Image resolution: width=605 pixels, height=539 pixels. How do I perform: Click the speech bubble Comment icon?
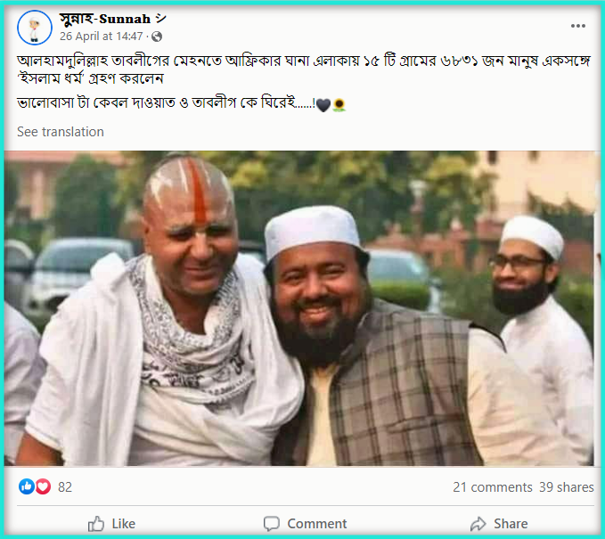pos(271,524)
